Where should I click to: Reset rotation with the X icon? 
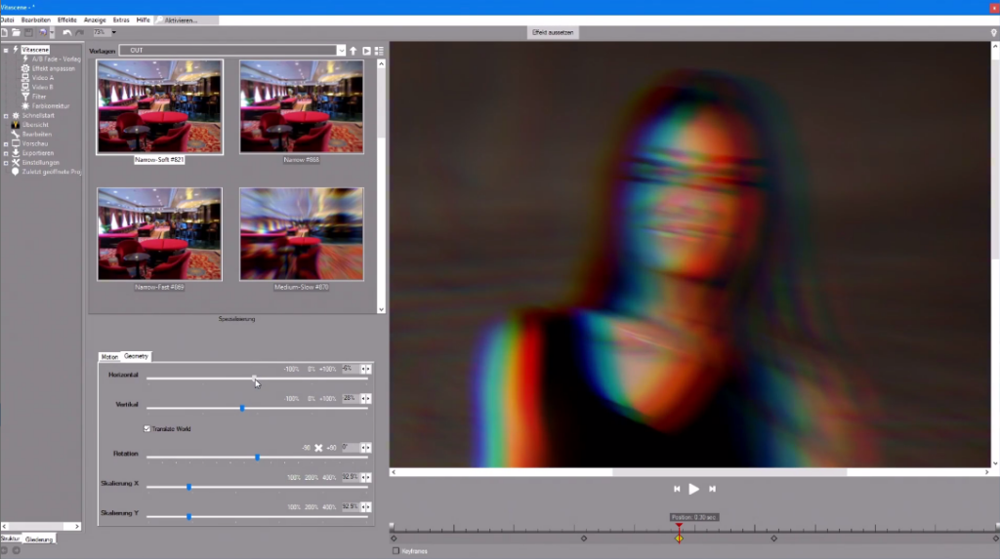pos(318,448)
